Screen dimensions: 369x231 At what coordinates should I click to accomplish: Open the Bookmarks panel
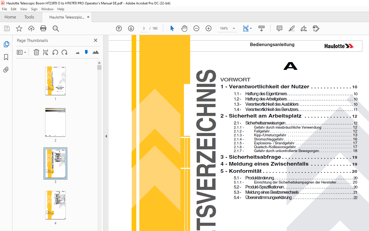pos(6,57)
